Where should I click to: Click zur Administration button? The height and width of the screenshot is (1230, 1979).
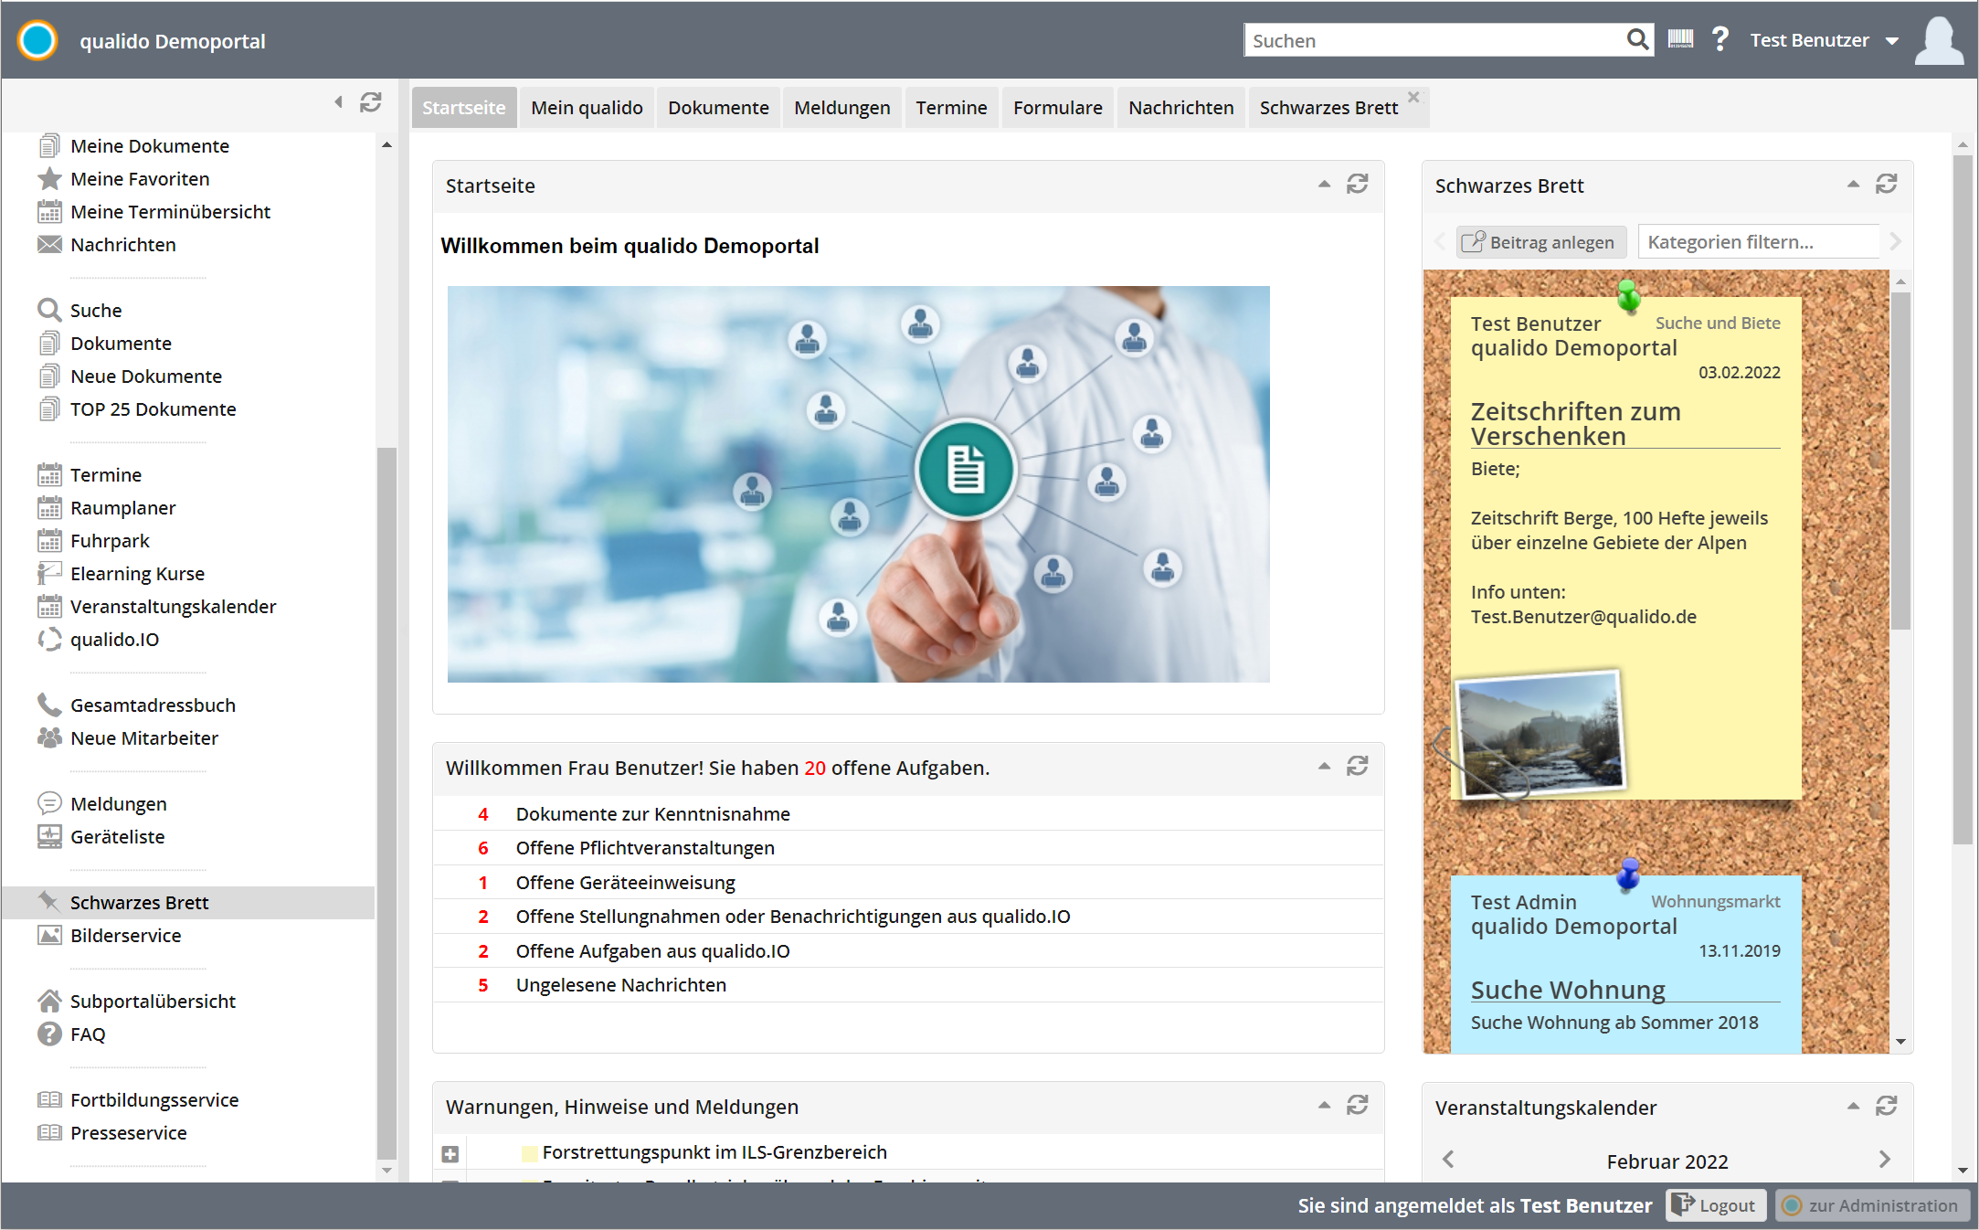[1871, 1205]
